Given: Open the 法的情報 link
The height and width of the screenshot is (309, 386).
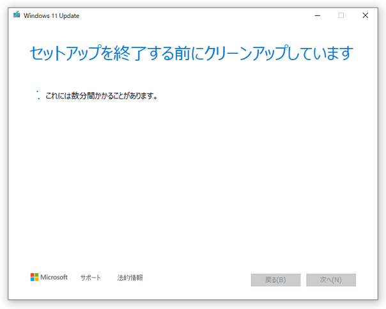Looking at the screenshot, I should [x=130, y=278].
